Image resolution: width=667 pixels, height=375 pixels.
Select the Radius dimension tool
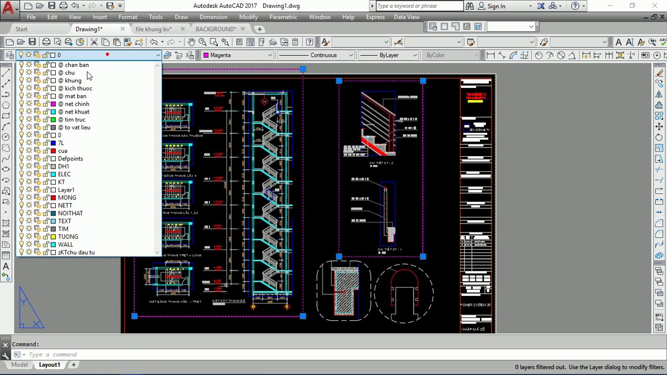pos(539,55)
